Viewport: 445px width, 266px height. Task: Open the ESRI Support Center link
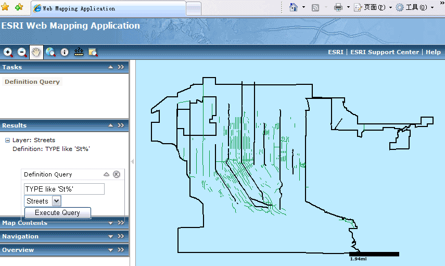click(385, 52)
